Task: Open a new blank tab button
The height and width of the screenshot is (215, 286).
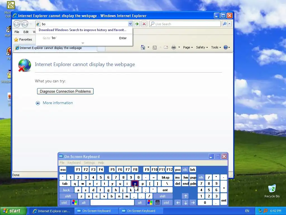Action: coord(101,48)
